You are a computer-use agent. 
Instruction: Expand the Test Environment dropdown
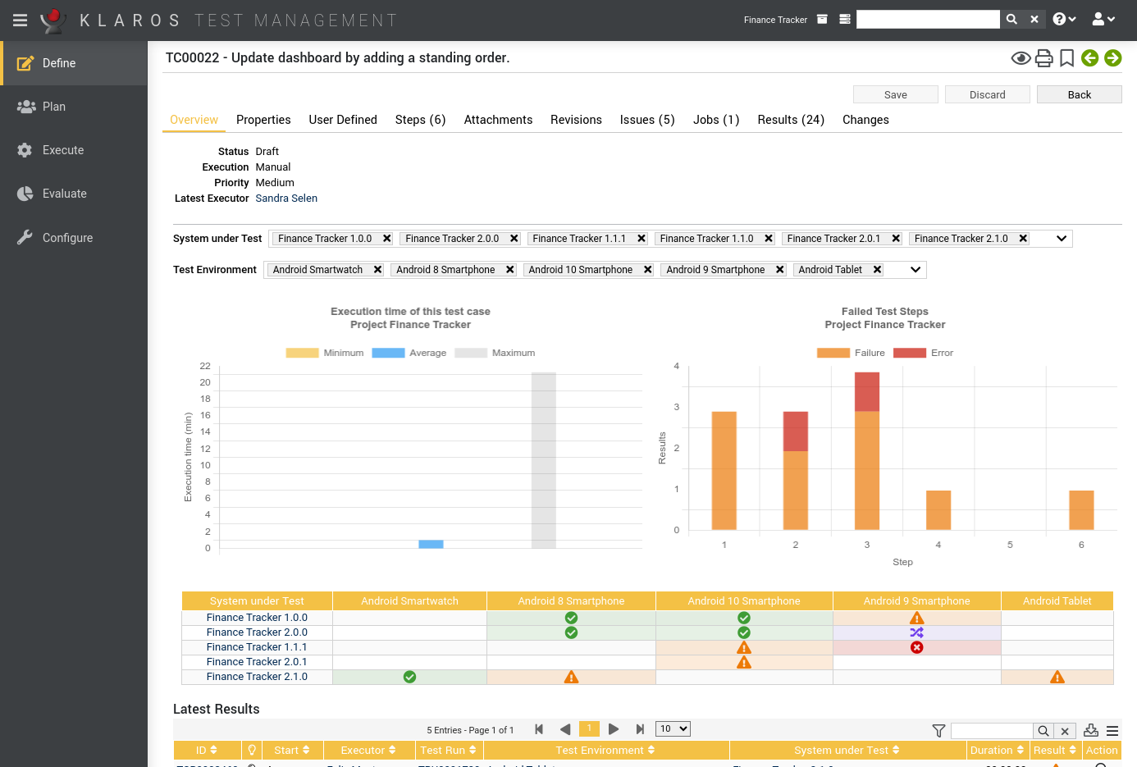point(916,270)
